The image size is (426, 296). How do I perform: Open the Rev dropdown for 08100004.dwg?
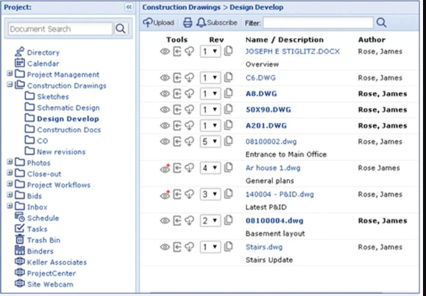[210, 221]
